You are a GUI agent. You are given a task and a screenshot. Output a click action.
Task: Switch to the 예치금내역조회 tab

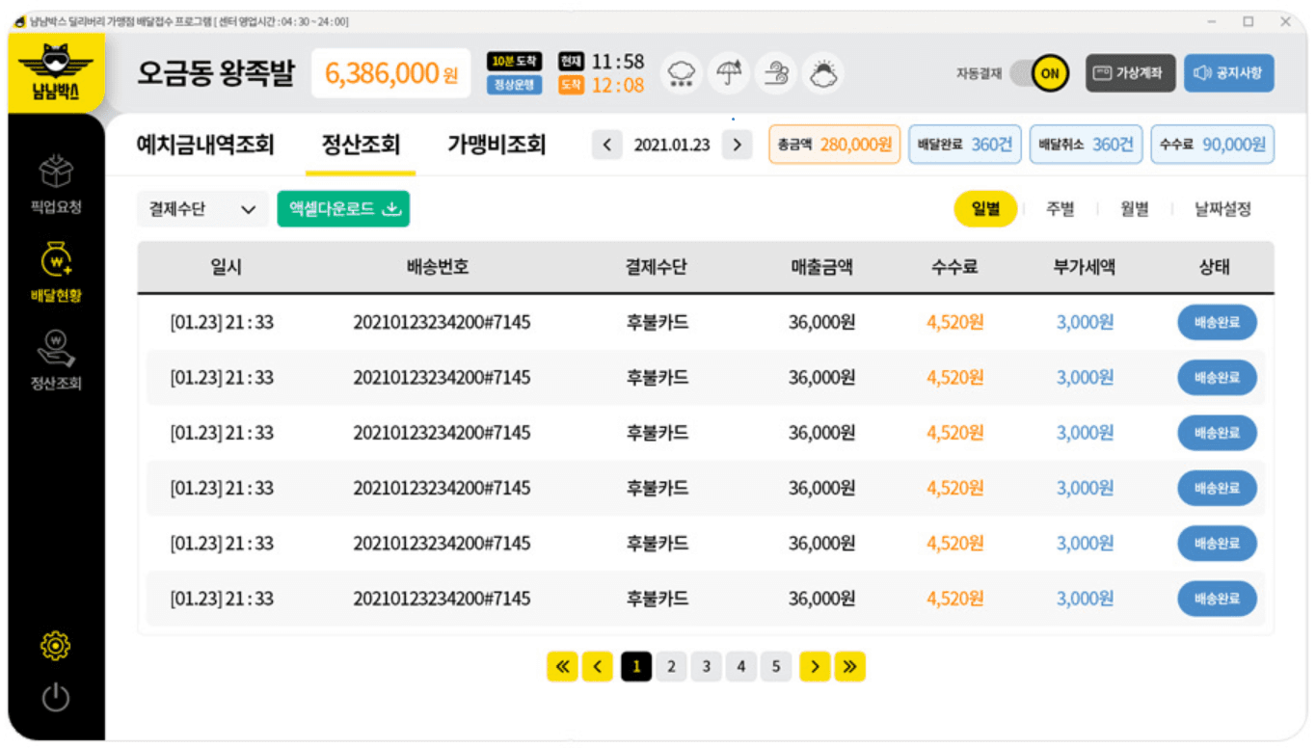[205, 145]
